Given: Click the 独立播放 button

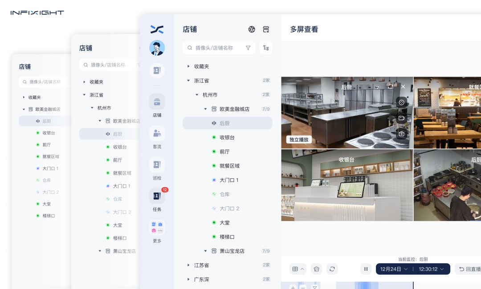Looking at the screenshot, I should point(299,140).
